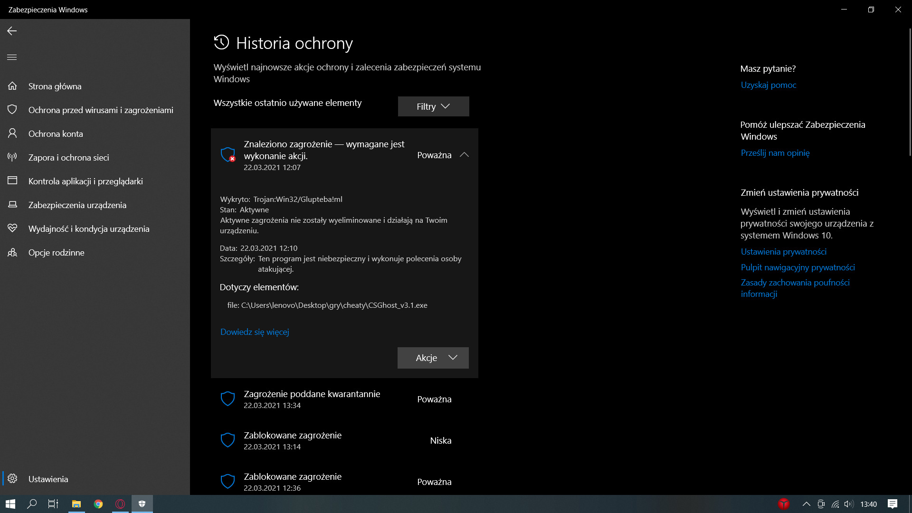Click the shield icon with red X alert
Viewport: 912px width, 513px height.
coord(228,155)
